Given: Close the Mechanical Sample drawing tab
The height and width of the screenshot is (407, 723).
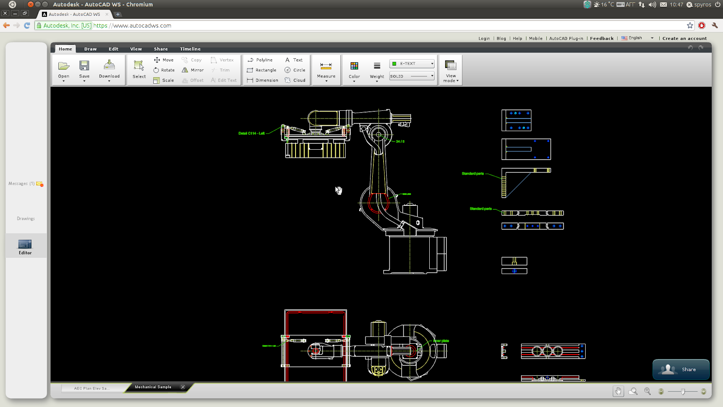Looking at the screenshot, I should pos(183,387).
